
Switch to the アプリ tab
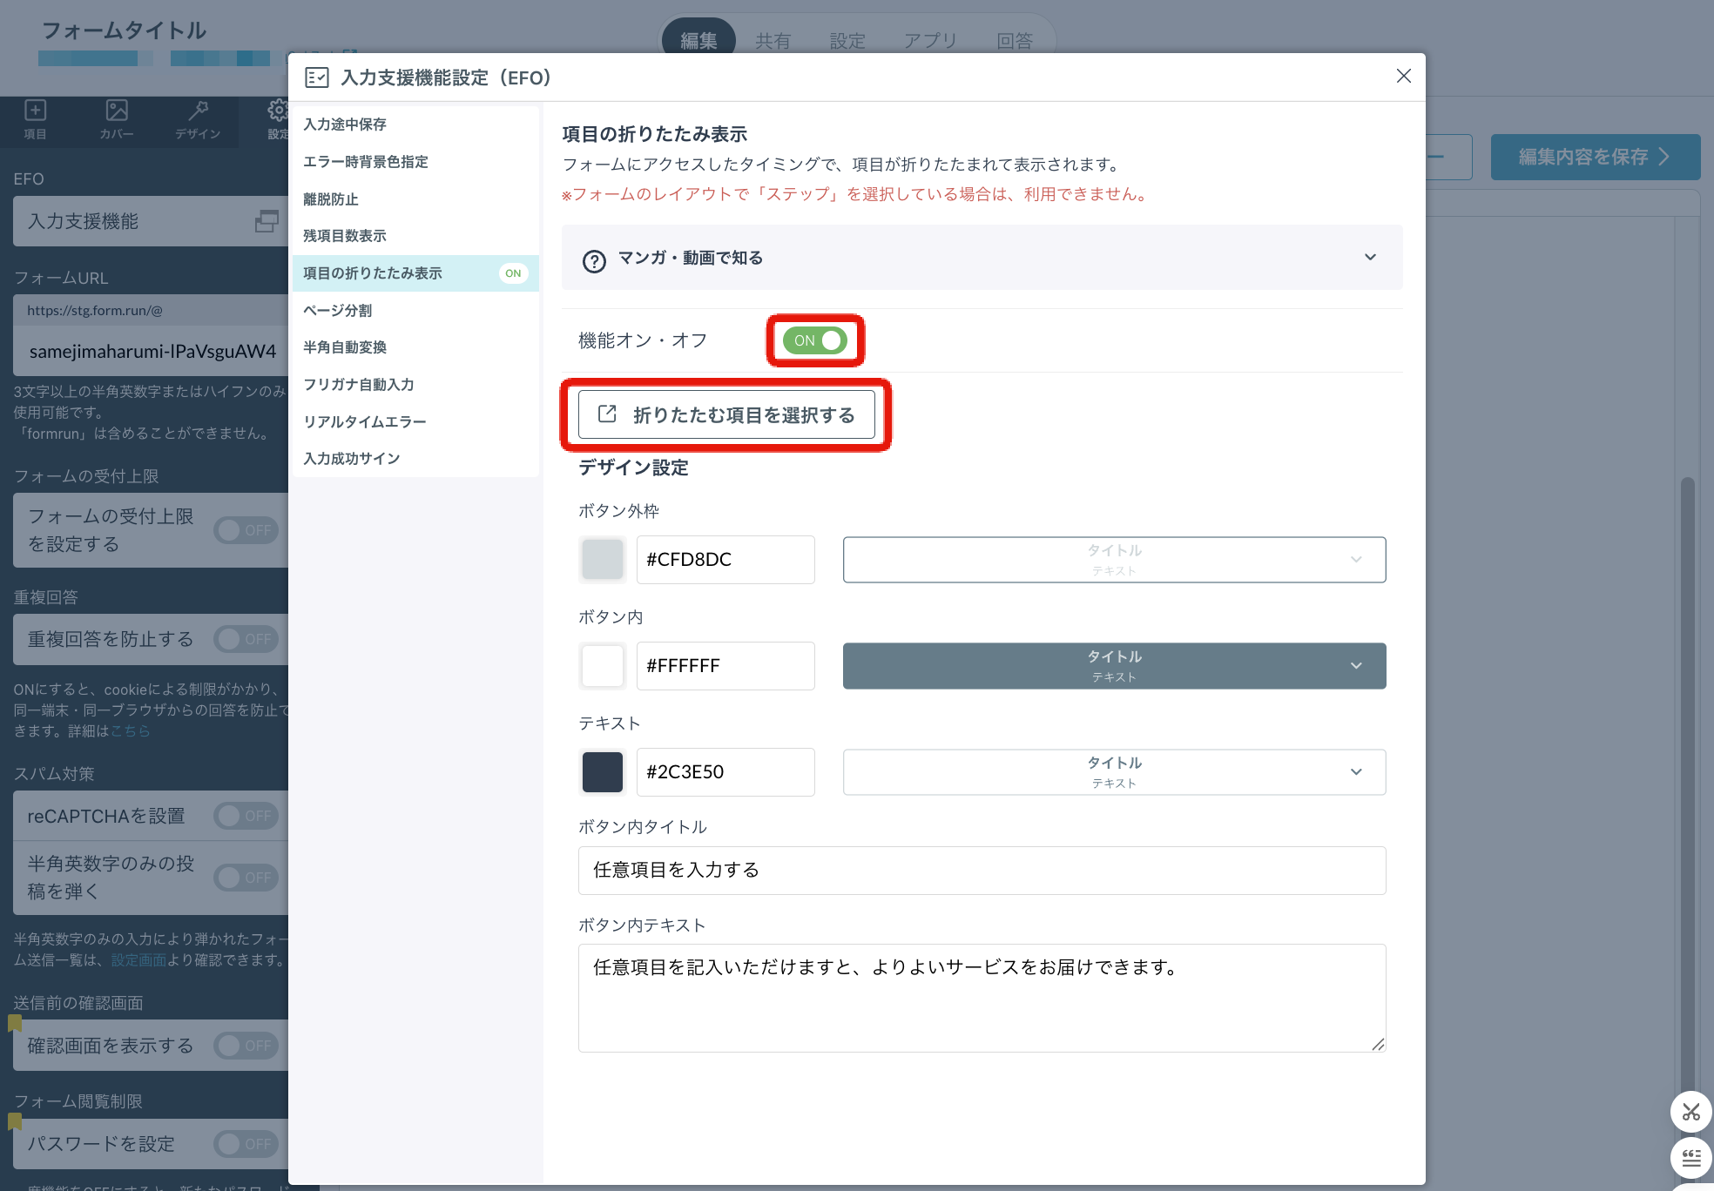click(930, 40)
